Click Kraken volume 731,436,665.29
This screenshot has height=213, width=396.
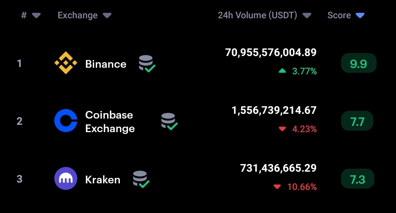coord(278,168)
